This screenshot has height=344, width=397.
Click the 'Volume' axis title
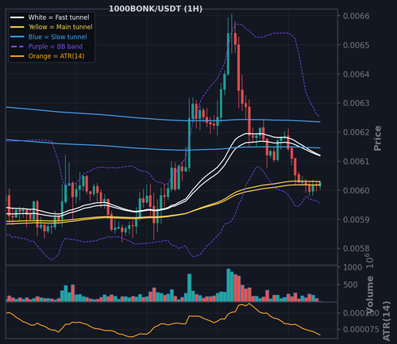point(369,295)
